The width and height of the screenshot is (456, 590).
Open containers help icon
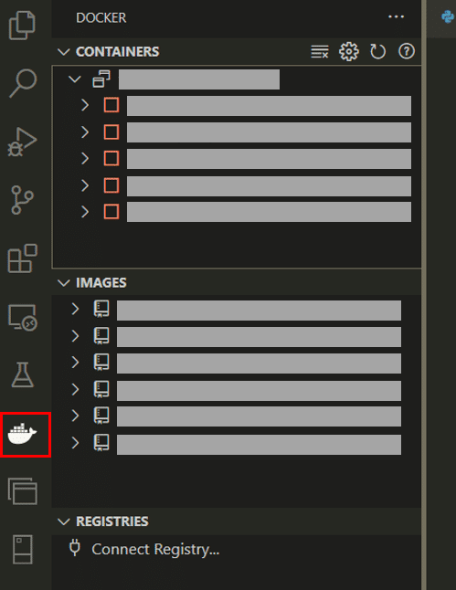click(x=407, y=51)
